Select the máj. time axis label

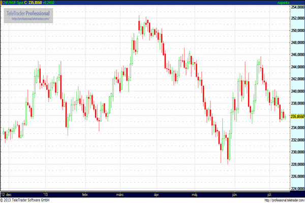point(195,194)
